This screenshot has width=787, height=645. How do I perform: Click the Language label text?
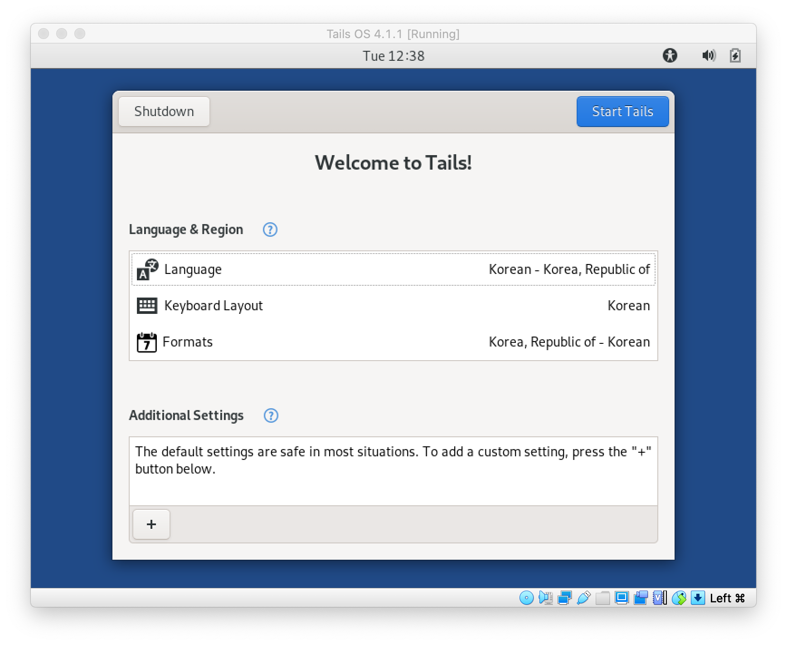click(193, 269)
